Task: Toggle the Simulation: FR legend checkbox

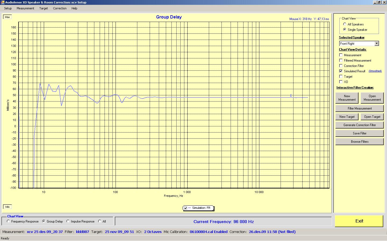Action: click(x=185, y=208)
